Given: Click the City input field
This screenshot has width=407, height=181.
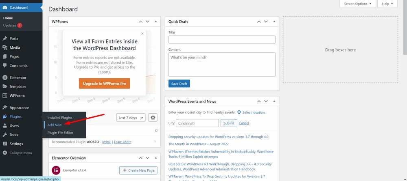Looking at the screenshot, I should pos(197,123).
